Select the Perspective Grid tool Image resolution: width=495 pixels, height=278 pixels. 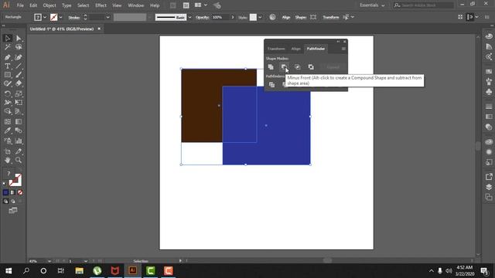(19, 111)
